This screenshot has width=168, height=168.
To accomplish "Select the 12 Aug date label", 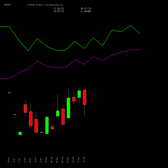I will (84, 160).
